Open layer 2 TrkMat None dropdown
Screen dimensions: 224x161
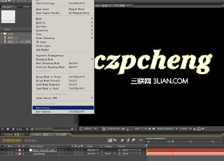[110, 154]
